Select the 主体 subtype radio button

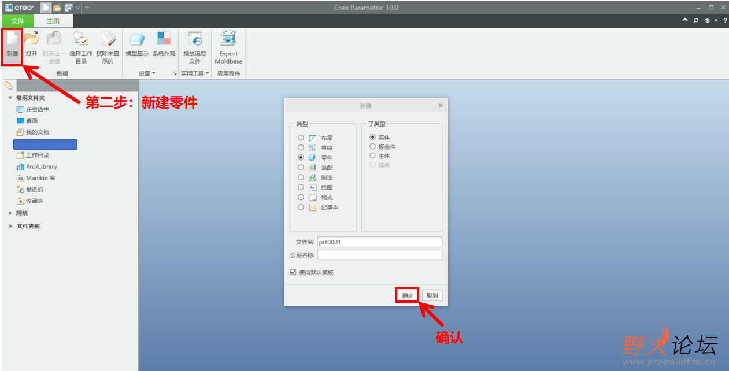(372, 155)
